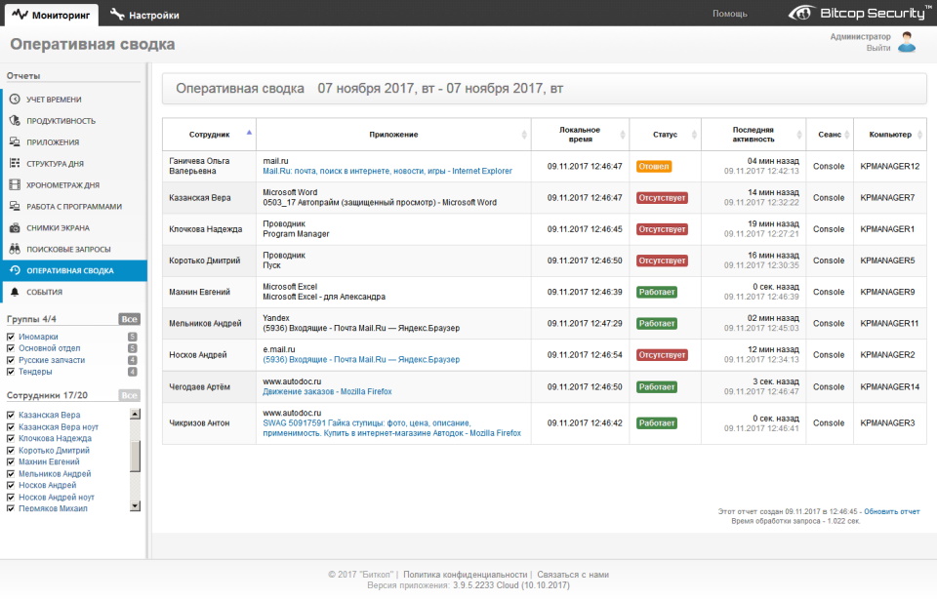Click the Все button for Группы
This screenshot has height=601, width=937.
[129, 319]
